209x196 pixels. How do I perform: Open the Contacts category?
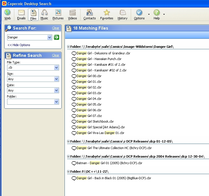click(90, 15)
